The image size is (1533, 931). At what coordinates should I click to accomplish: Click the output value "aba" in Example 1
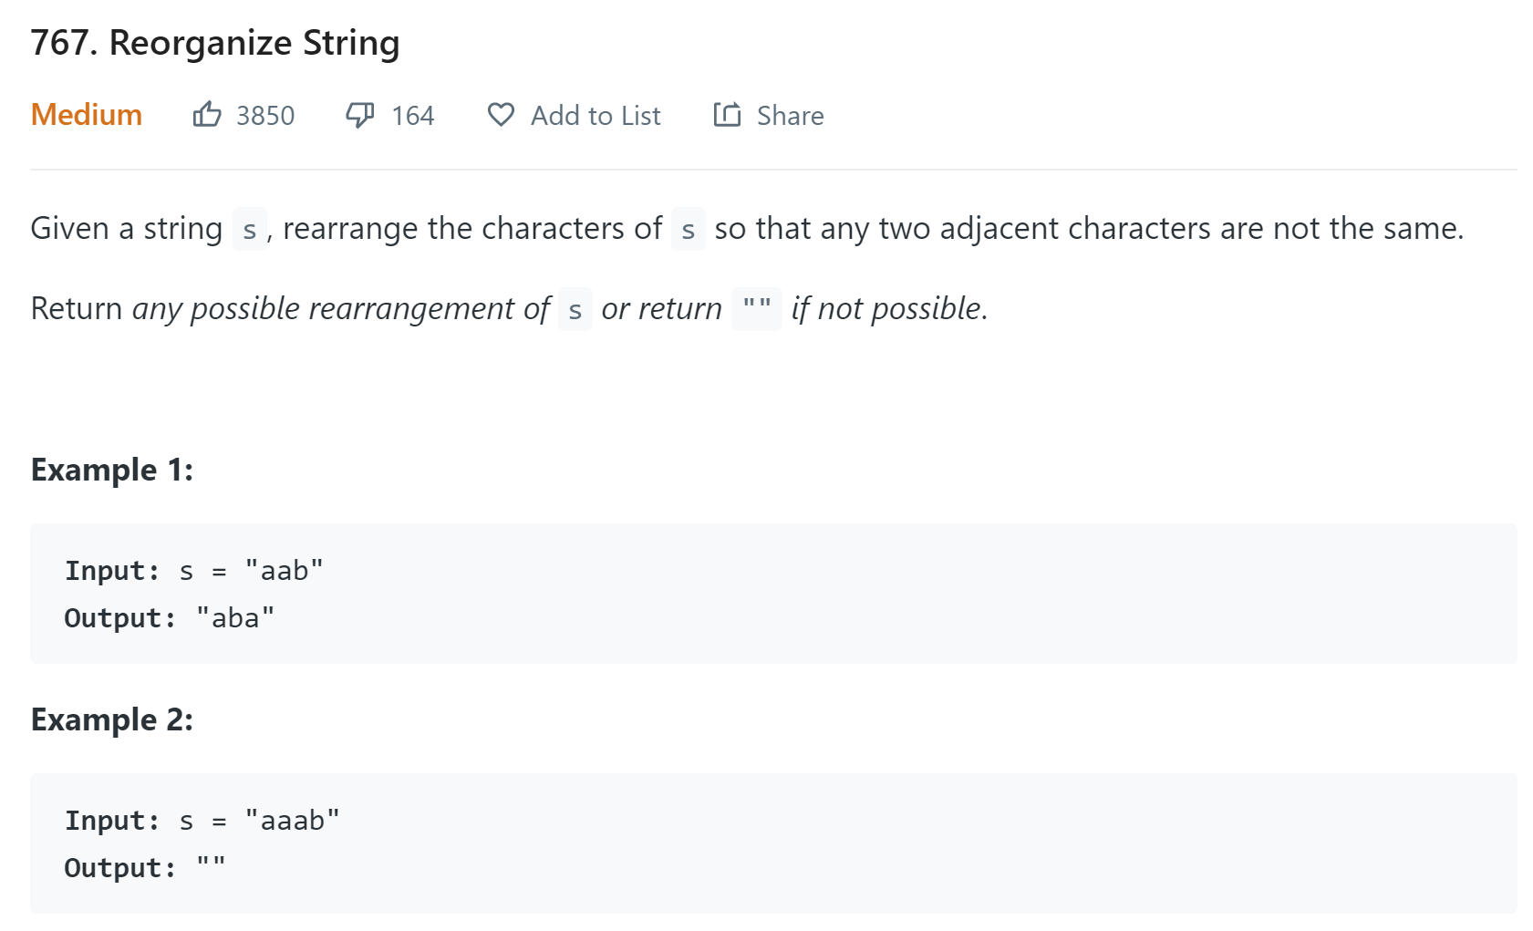click(x=235, y=618)
